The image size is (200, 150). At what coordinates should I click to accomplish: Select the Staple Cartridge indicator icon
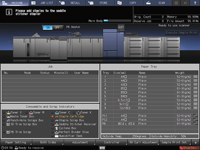tap(57, 116)
